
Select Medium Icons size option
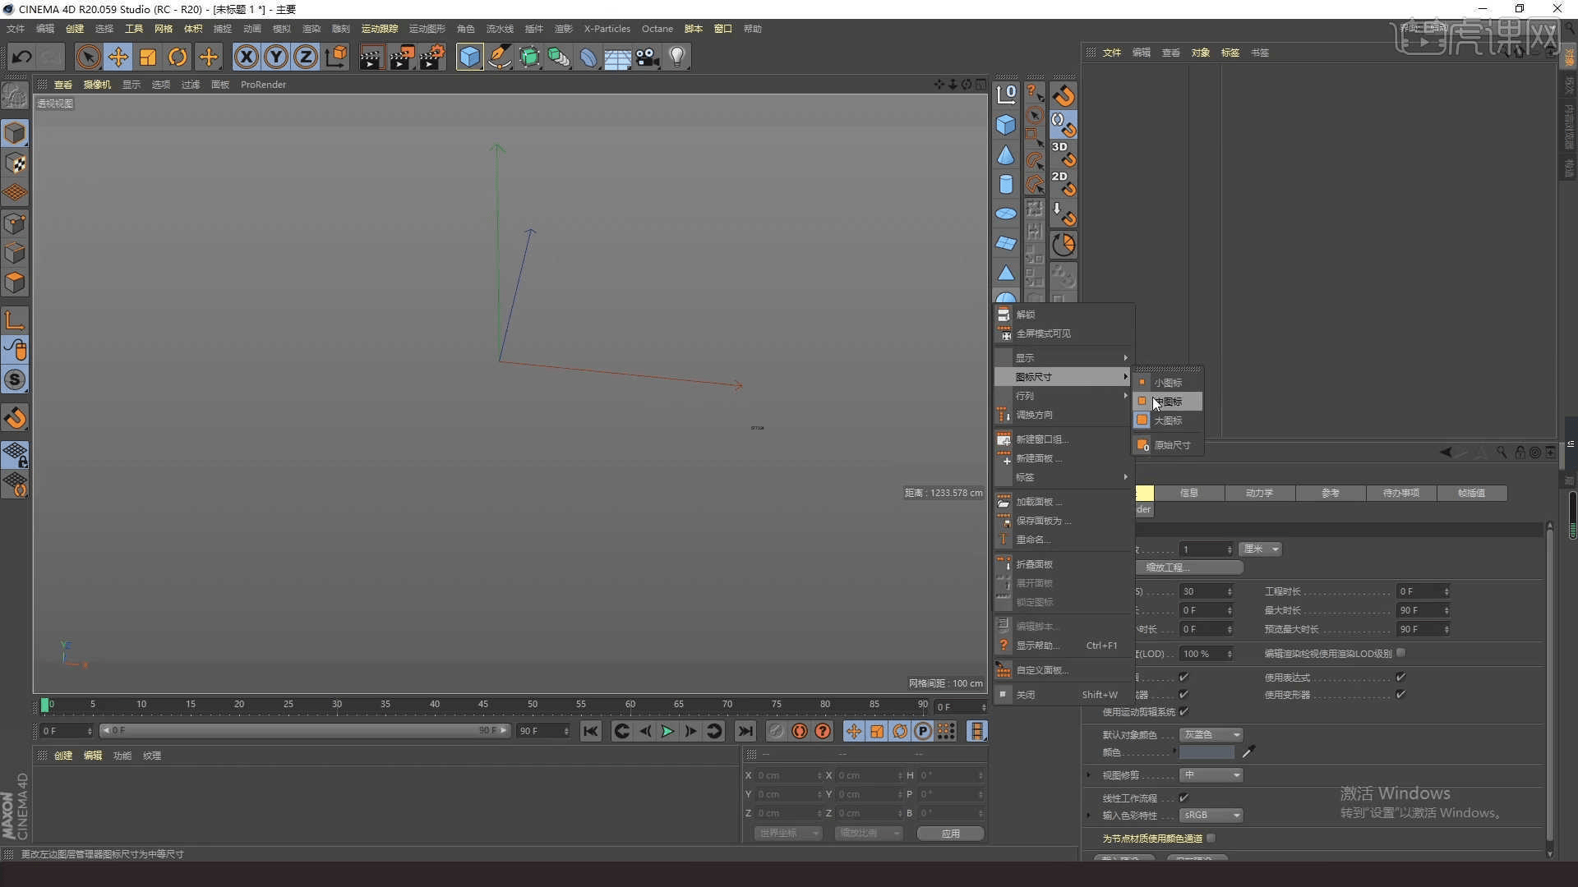1167,402
